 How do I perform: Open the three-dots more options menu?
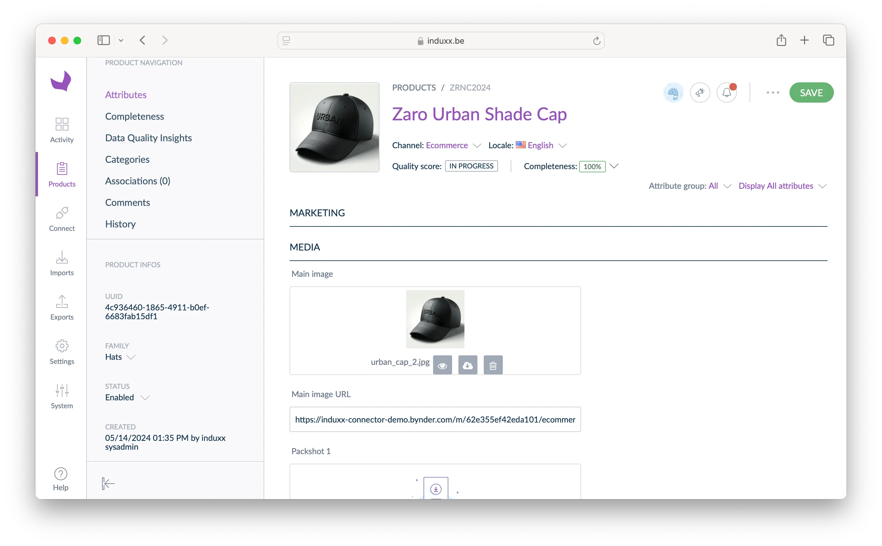773,93
